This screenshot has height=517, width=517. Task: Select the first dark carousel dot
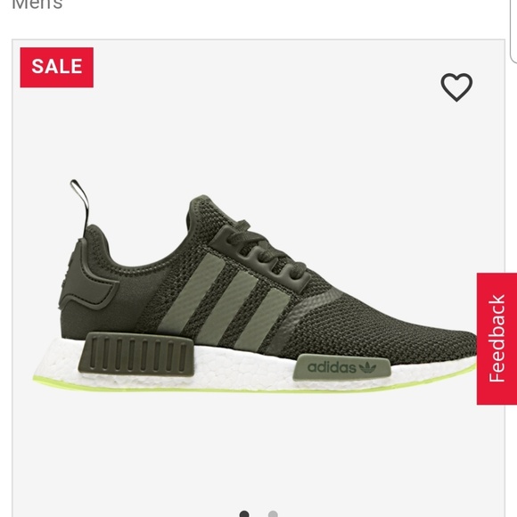[x=244, y=513]
